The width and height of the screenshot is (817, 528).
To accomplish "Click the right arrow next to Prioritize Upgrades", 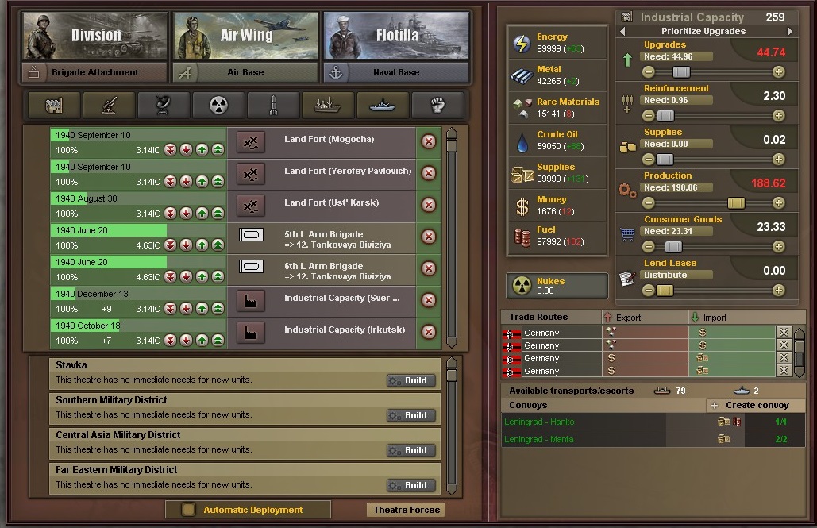I will point(790,31).
